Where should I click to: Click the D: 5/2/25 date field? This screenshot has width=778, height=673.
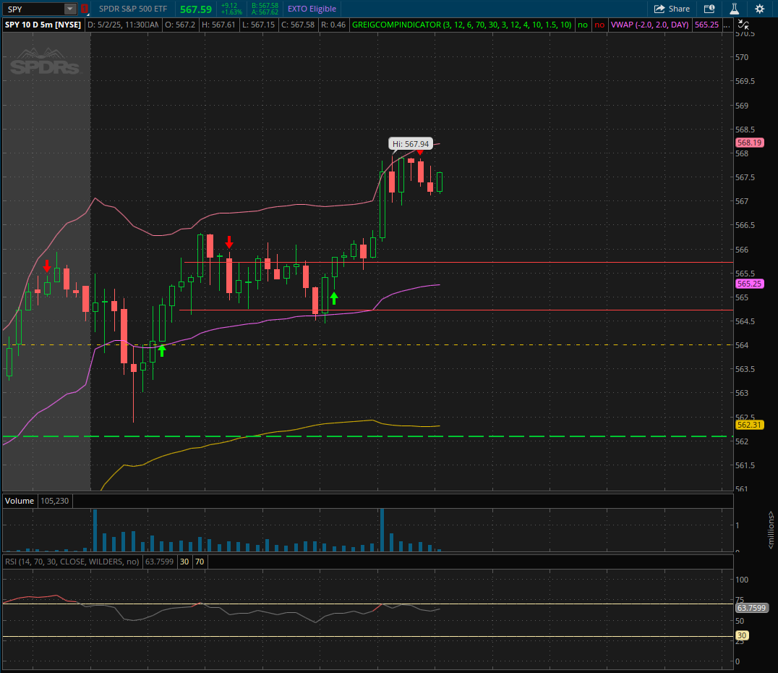point(123,25)
